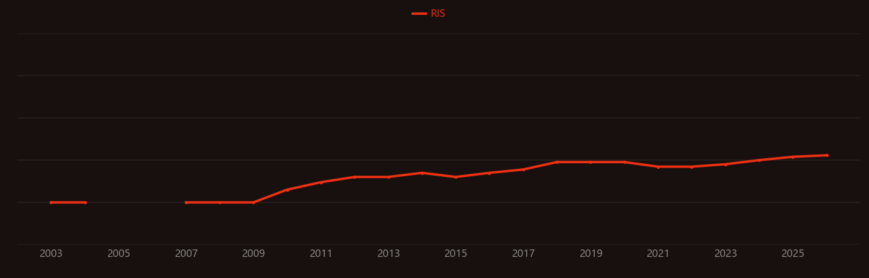Click the 2019 x-axis label
This screenshot has width=869, height=278.
(x=591, y=254)
